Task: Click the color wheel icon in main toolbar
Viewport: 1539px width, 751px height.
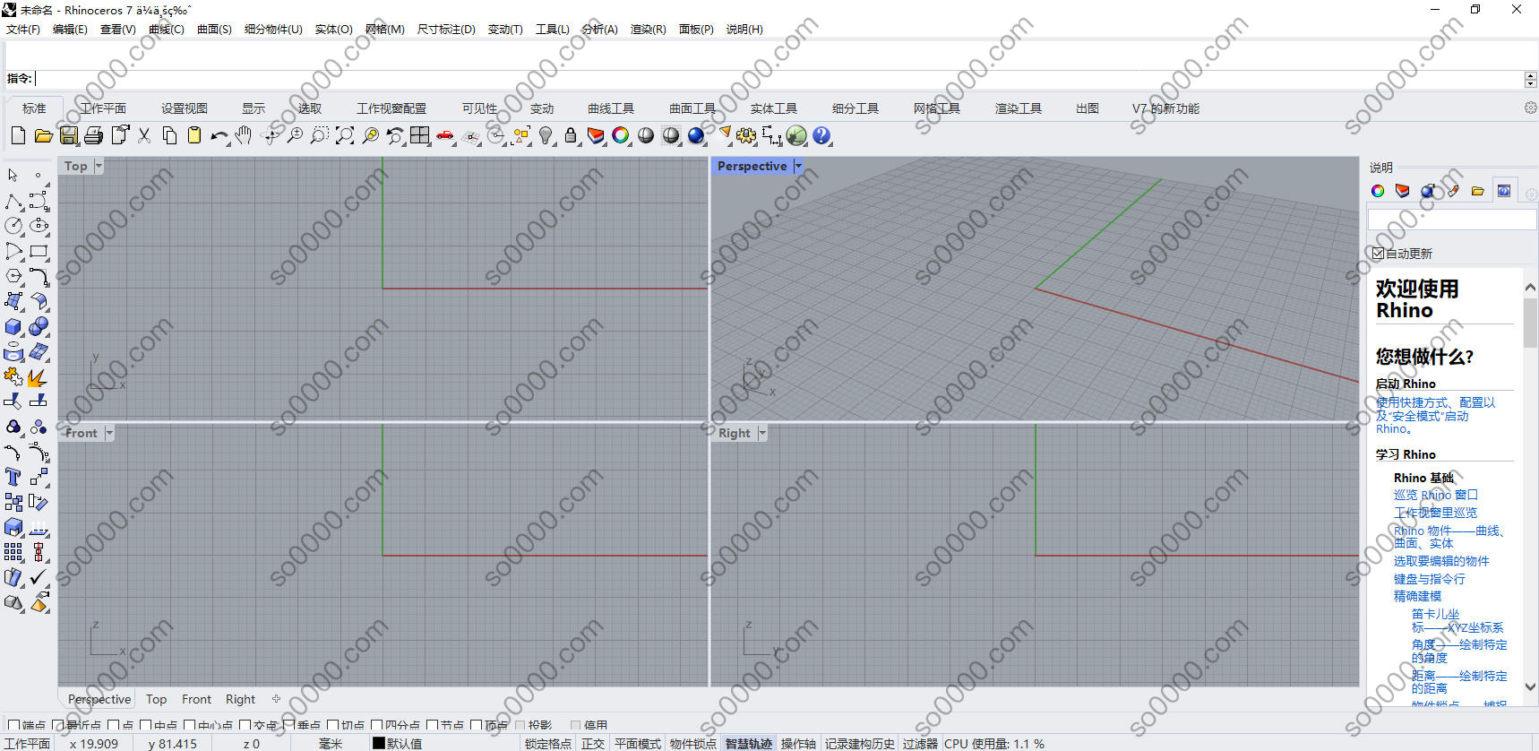Action: coord(621,135)
